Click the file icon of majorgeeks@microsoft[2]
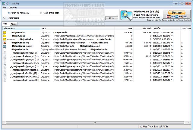Image resolution: width=193 pixels, height=130 pixels. 5,70
